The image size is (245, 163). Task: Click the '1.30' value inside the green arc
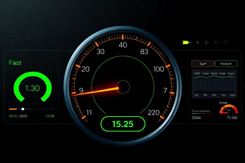(33, 88)
